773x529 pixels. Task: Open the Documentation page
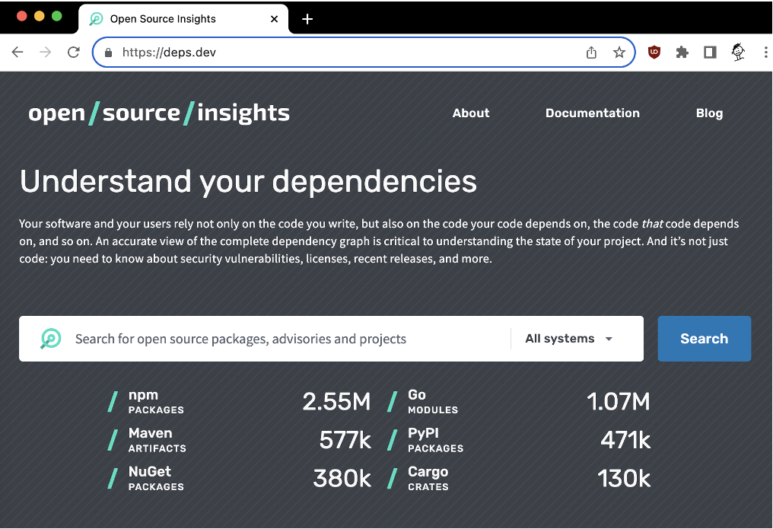click(x=592, y=113)
